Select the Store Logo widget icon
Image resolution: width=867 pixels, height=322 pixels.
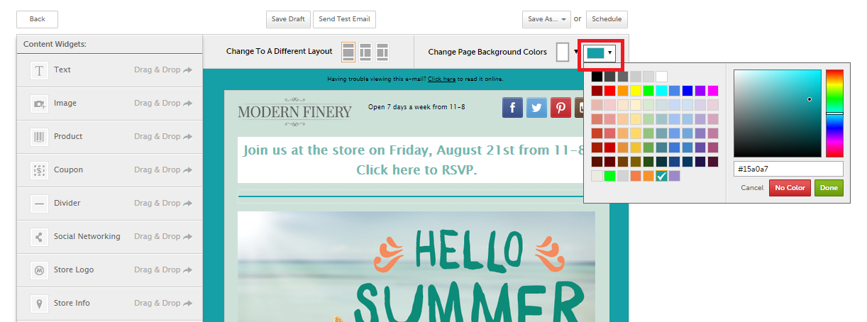(39, 270)
